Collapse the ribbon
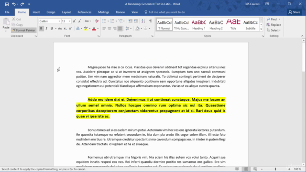This screenshot has height=172, width=306. [302, 36]
